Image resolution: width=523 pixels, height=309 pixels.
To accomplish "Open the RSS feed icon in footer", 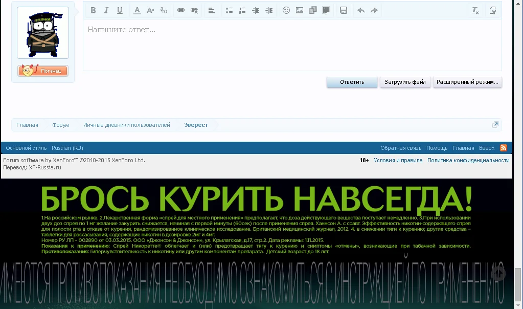I will pyautogui.click(x=504, y=148).
